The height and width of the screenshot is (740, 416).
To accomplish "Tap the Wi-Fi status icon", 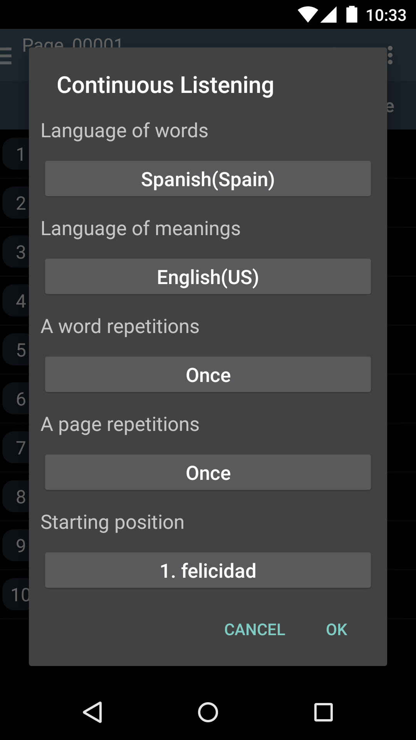I will [x=307, y=15].
